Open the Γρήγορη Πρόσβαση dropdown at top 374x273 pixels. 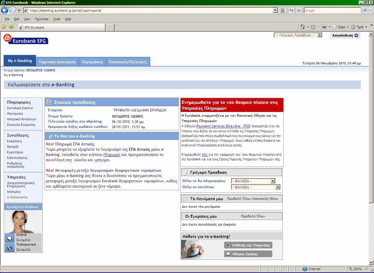(x=298, y=35)
